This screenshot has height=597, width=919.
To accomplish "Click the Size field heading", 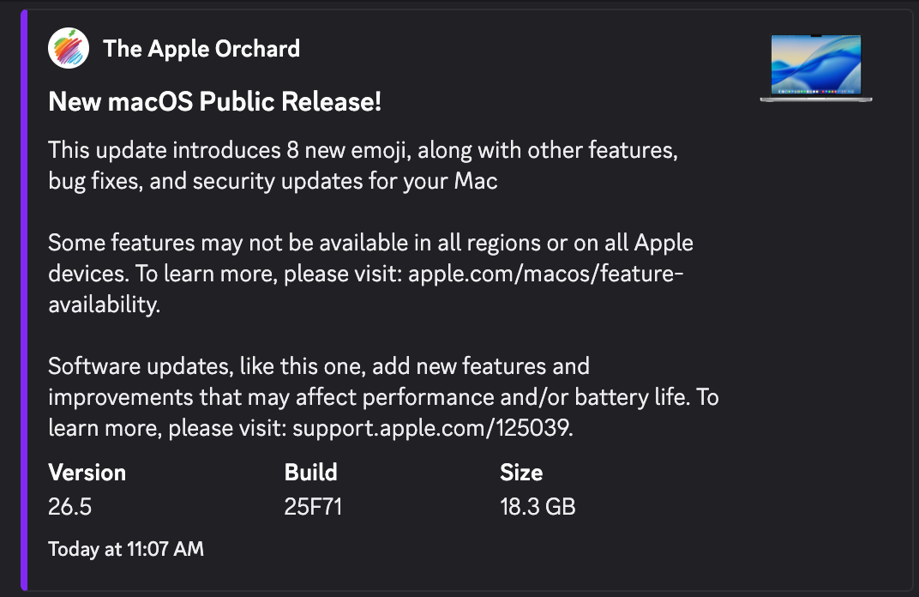I will [521, 473].
